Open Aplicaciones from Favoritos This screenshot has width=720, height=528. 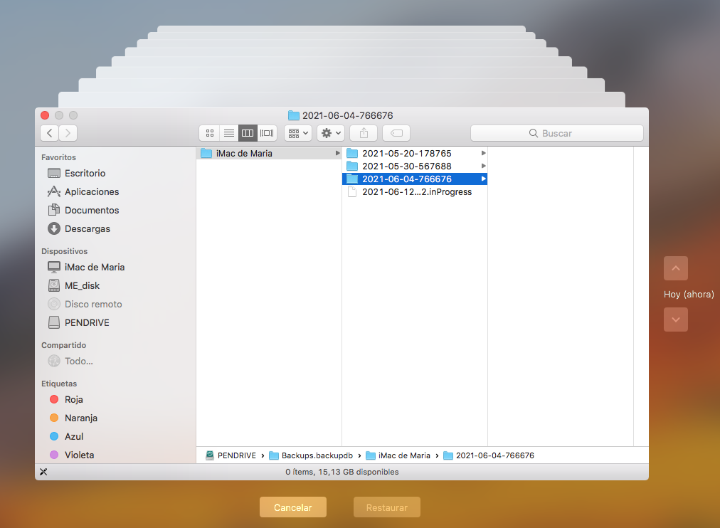pyautogui.click(x=91, y=191)
